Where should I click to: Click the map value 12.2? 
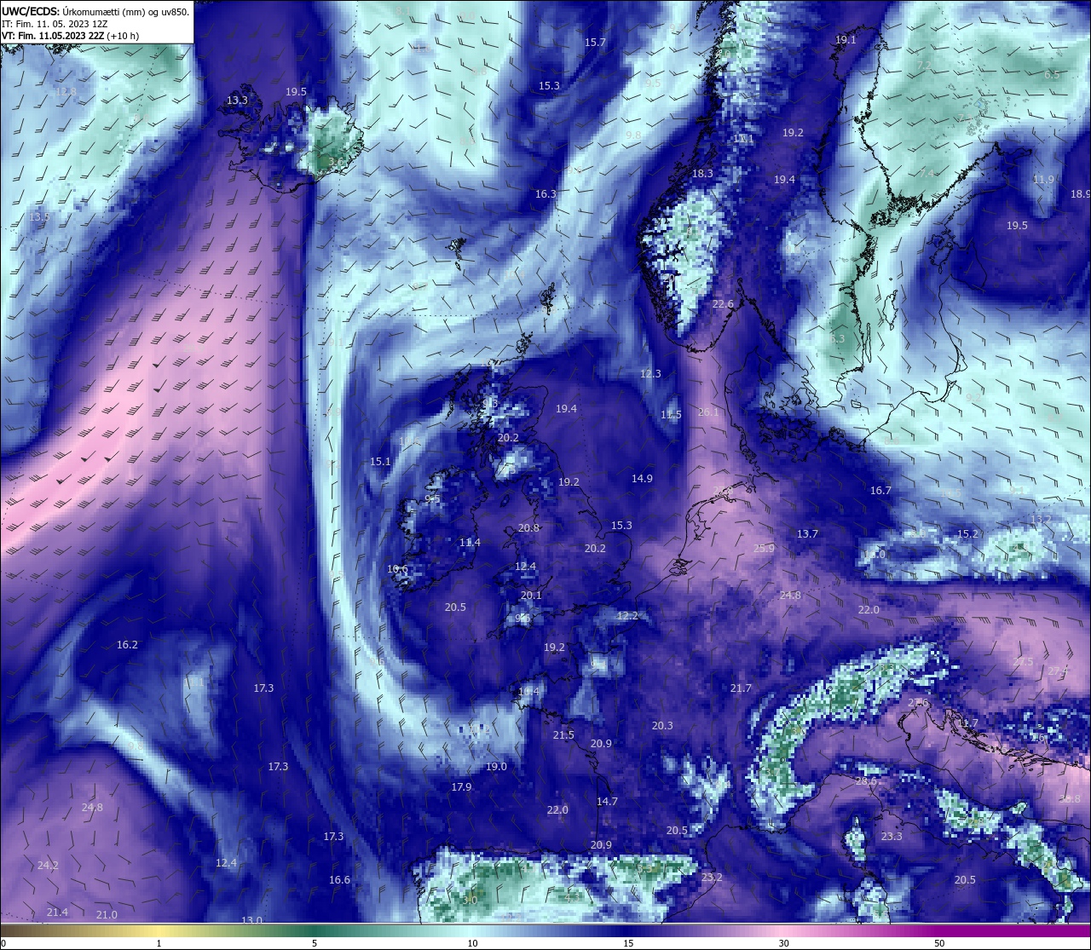click(627, 615)
